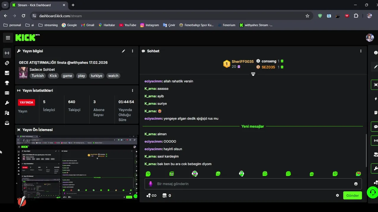Open the video clips sidebar icon
Screen dimensions: 378x212
tap(7, 93)
